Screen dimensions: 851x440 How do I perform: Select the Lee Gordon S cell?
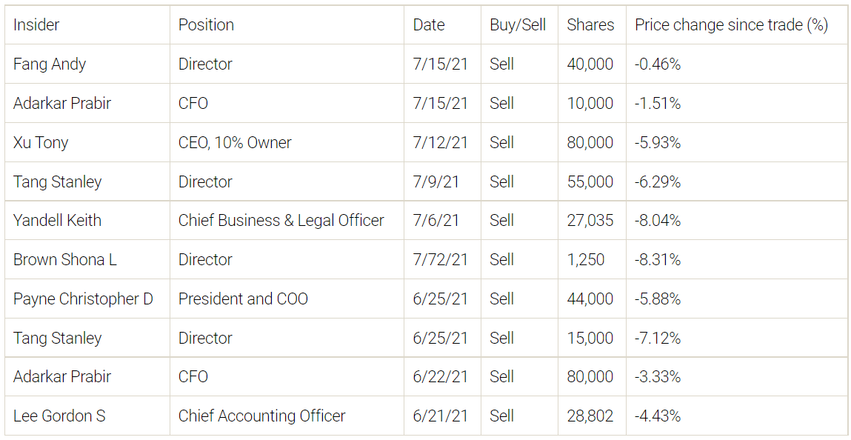click(x=59, y=416)
